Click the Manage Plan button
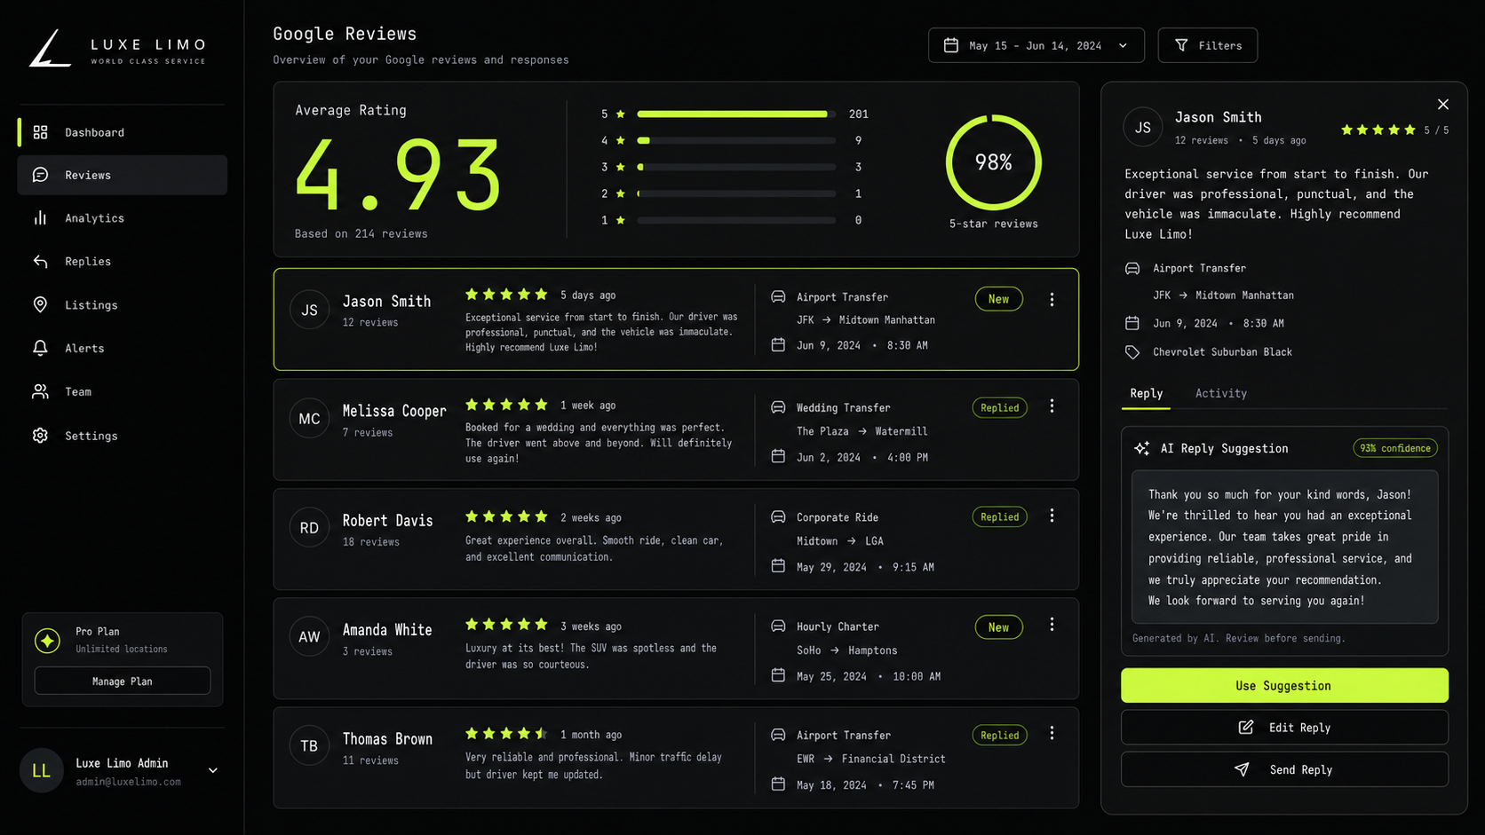This screenshot has height=835, width=1485. tap(123, 681)
